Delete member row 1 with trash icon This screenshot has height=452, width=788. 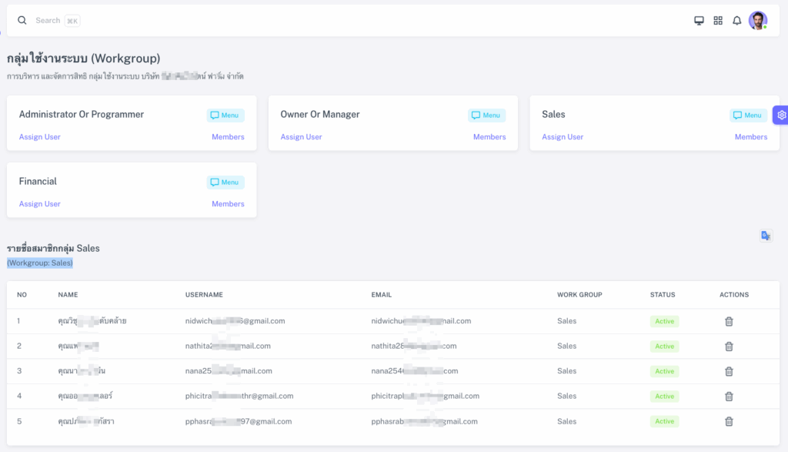729,321
